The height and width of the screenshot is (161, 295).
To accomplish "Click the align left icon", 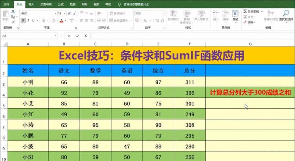I will click(x=81, y=20).
